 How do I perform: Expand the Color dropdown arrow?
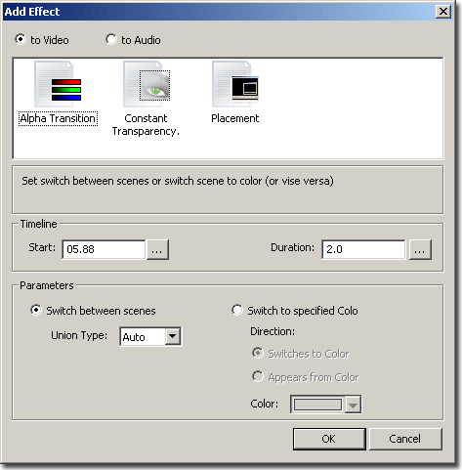353,405
